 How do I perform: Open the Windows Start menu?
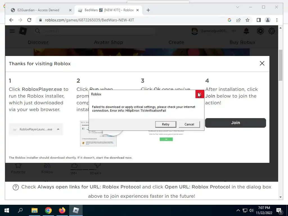click(7, 210)
